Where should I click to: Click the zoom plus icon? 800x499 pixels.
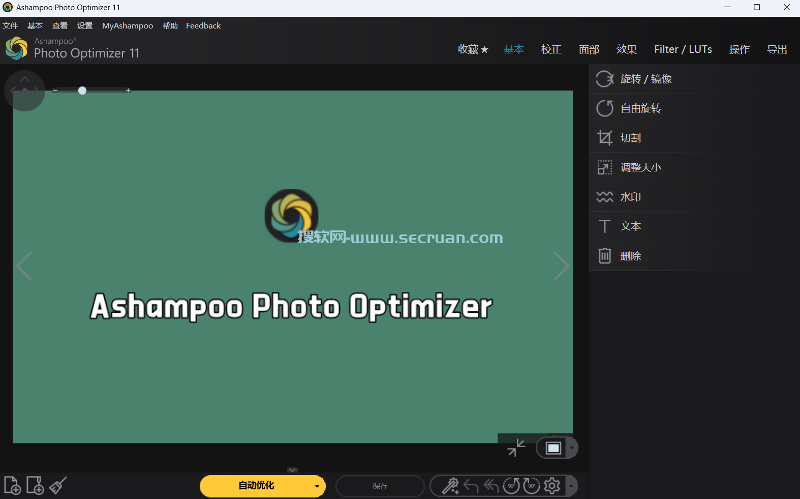tap(128, 91)
